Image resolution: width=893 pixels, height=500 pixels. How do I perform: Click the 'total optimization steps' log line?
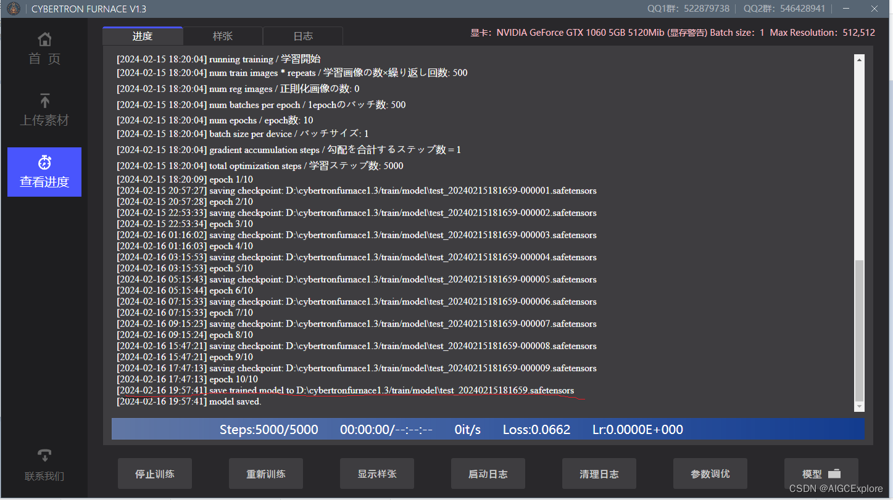point(260,166)
